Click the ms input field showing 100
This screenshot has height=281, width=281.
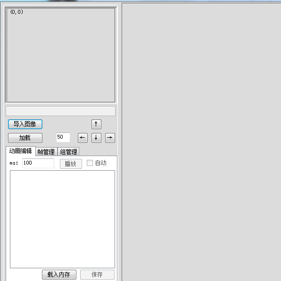[x=38, y=163]
